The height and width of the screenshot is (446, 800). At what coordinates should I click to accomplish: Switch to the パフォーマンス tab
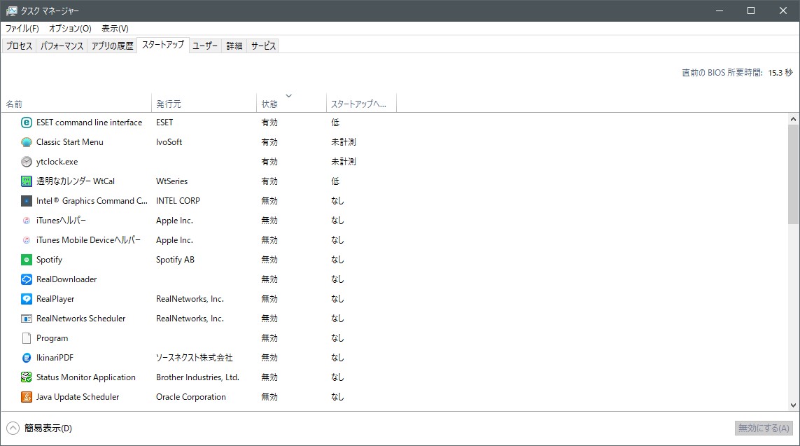pos(62,46)
